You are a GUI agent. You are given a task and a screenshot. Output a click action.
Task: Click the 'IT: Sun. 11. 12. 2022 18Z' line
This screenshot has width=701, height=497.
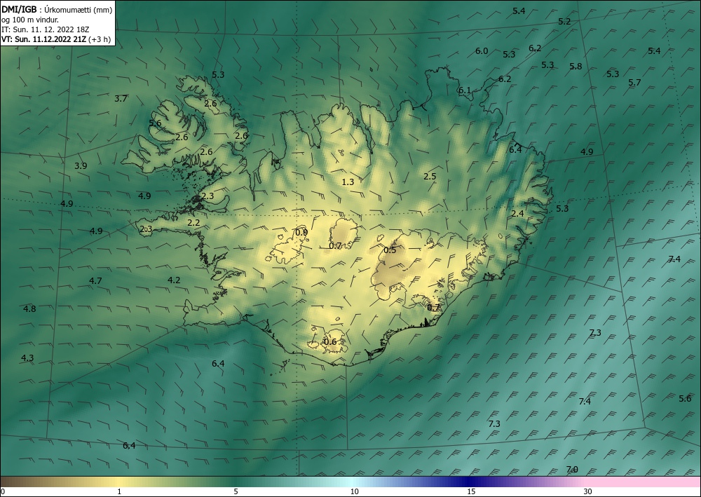coord(45,29)
